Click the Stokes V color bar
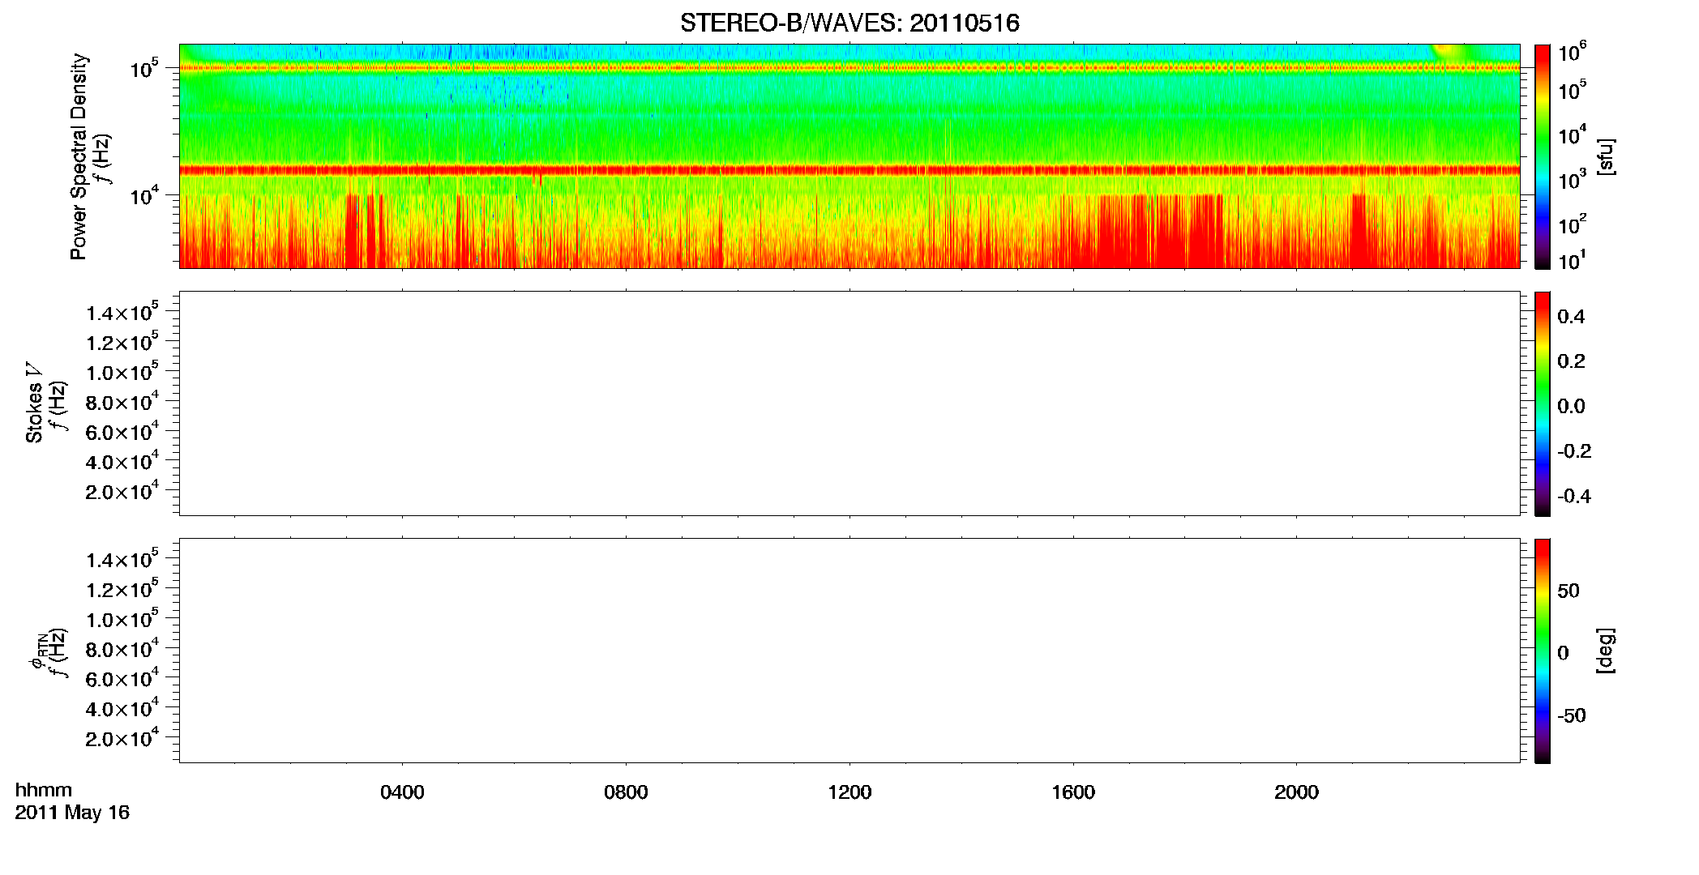1699x875 pixels. point(1542,403)
